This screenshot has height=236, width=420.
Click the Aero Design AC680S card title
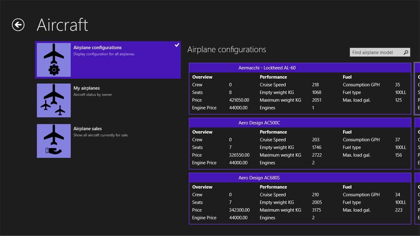click(259, 178)
